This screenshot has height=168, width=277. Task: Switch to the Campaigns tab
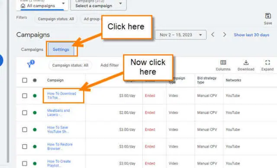(32, 49)
